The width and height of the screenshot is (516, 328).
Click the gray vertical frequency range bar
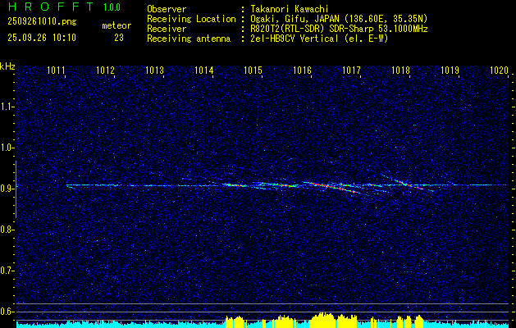coord(16,189)
